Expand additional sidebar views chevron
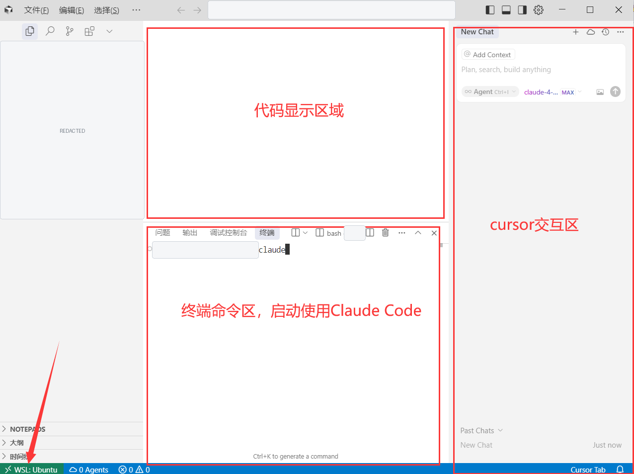Screen dimensions: 634x474 pos(109,31)
